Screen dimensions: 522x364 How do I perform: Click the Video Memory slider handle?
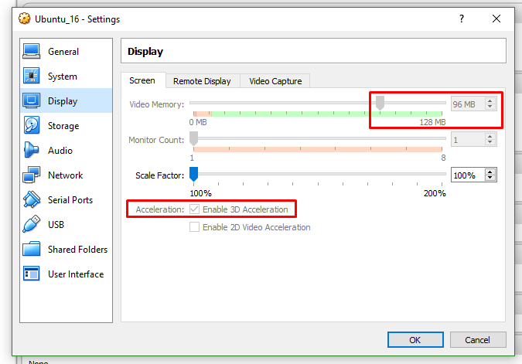[x=380, y=103]
